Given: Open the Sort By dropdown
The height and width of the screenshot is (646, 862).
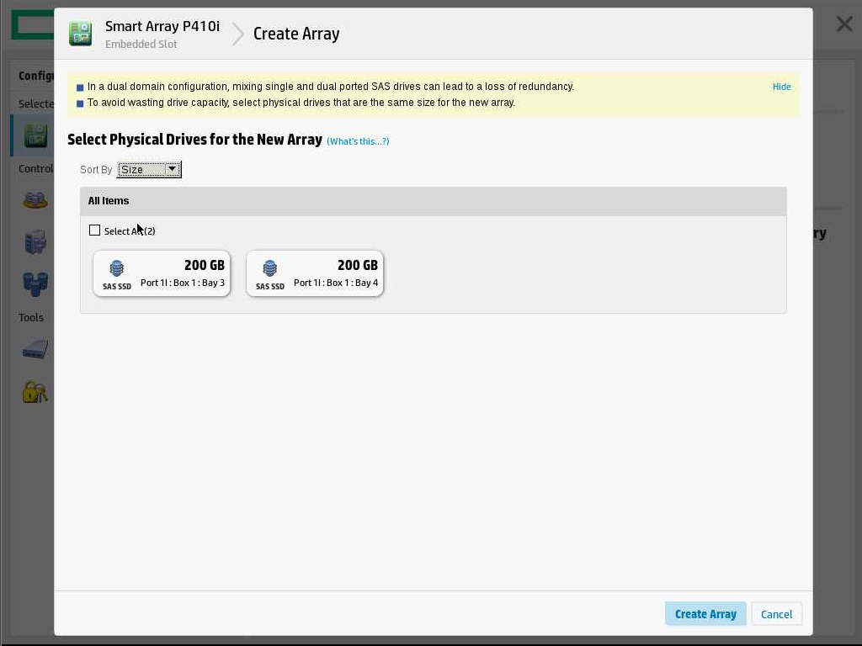Looking at the screenshot, I should [149, 169].
